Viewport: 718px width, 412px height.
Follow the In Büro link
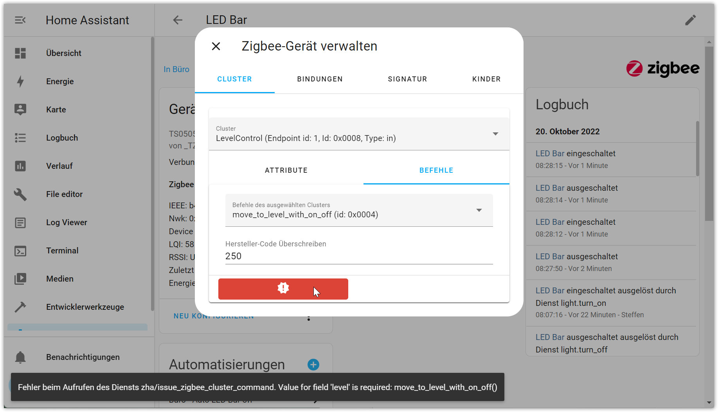(176, 69)
